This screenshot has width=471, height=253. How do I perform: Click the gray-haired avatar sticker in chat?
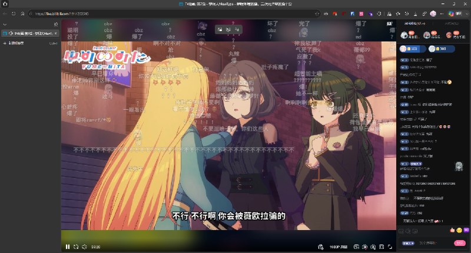click(x=459, y=167)
